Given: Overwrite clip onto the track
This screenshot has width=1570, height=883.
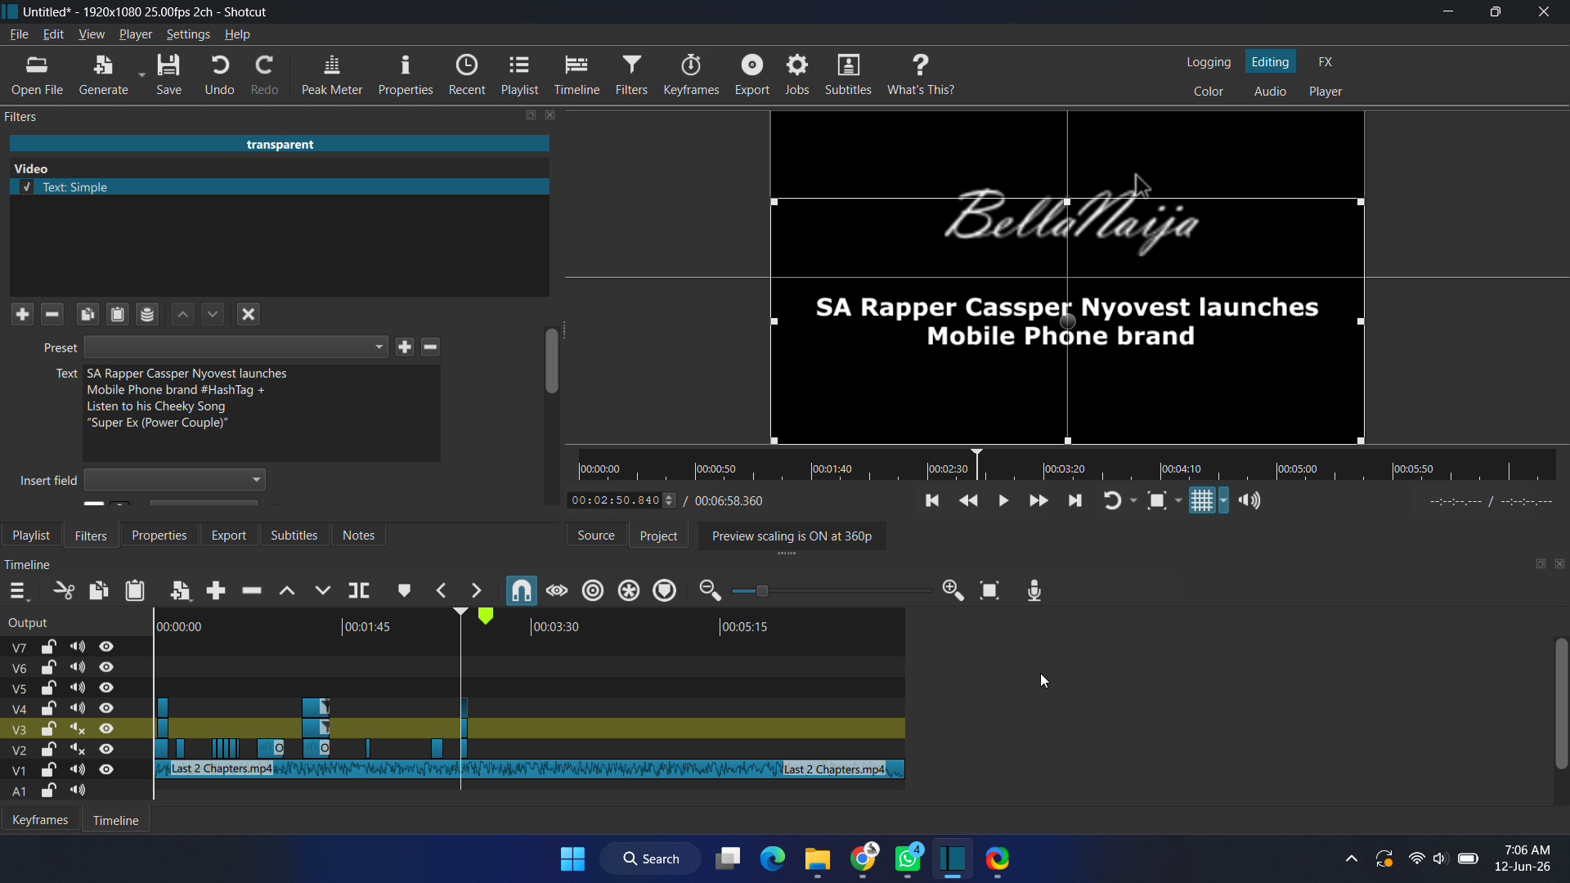Looking at the screenshot, I should 323,590.
